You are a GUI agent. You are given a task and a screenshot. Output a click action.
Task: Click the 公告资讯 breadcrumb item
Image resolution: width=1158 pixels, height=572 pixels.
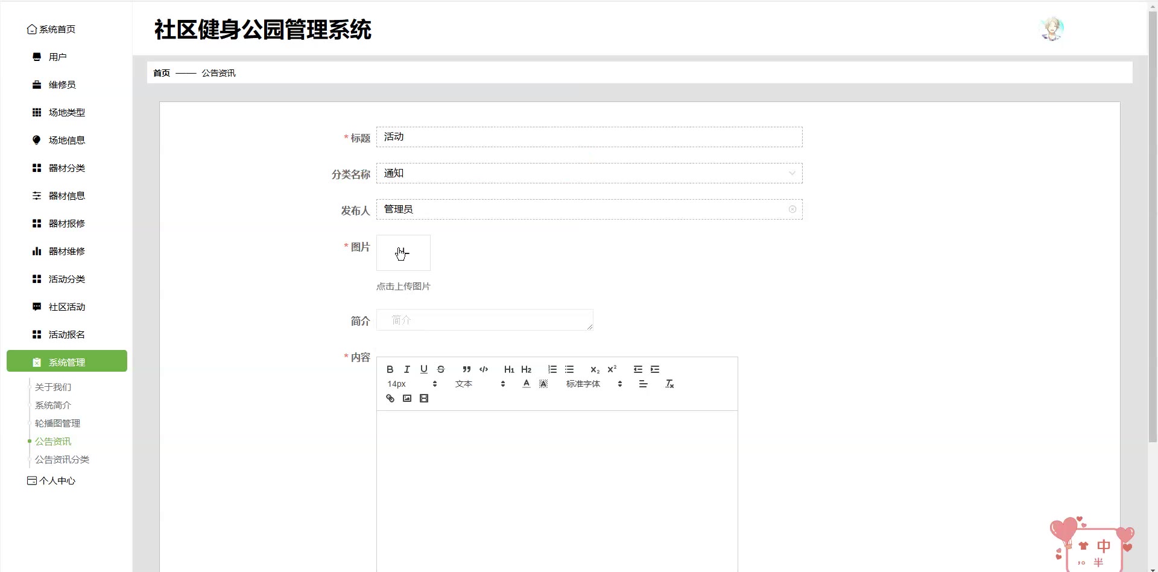[218, 73]
